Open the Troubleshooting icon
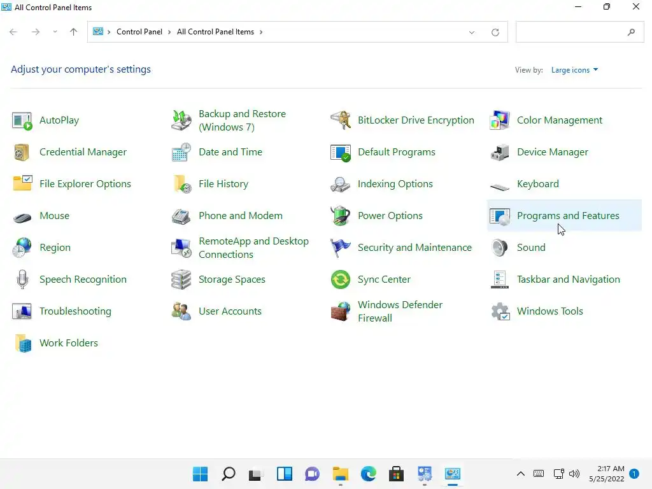 click(22, 311)
